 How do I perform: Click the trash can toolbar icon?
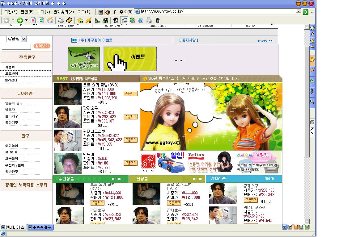158,20
